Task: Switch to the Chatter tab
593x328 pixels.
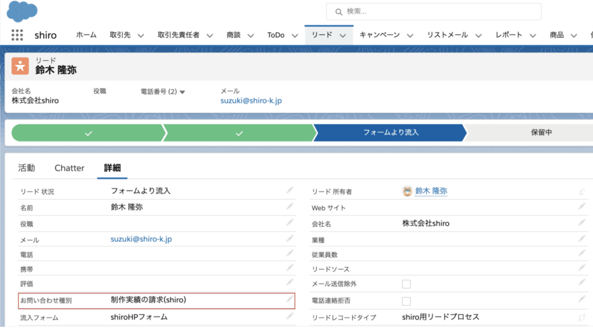Action: click(69, 168)
